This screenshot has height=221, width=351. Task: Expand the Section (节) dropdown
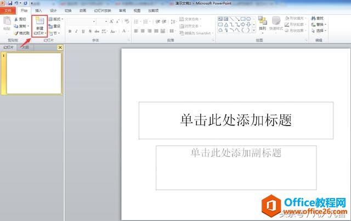pyautogui.click(x=55, y=33)
